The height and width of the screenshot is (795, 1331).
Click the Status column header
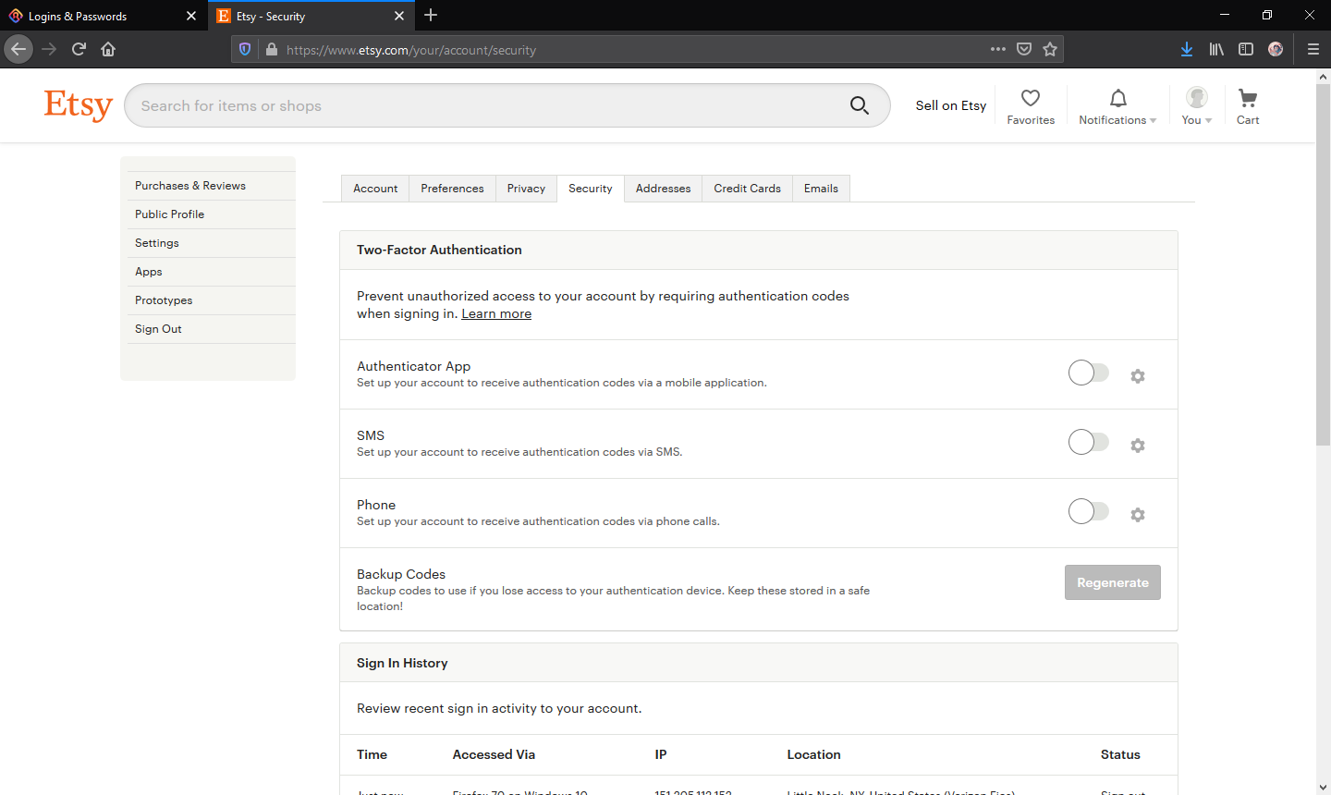(x=1120, y=754)
